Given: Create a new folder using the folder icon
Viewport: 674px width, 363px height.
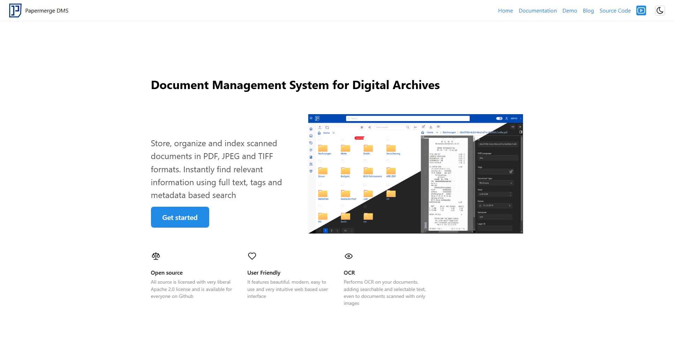Looking at the screenshot, I should coord(327,127).
